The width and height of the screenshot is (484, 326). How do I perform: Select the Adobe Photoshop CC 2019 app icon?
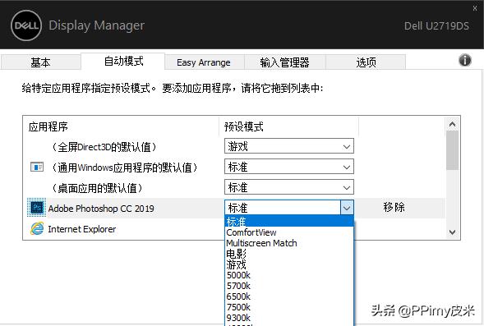pos(37,208)
